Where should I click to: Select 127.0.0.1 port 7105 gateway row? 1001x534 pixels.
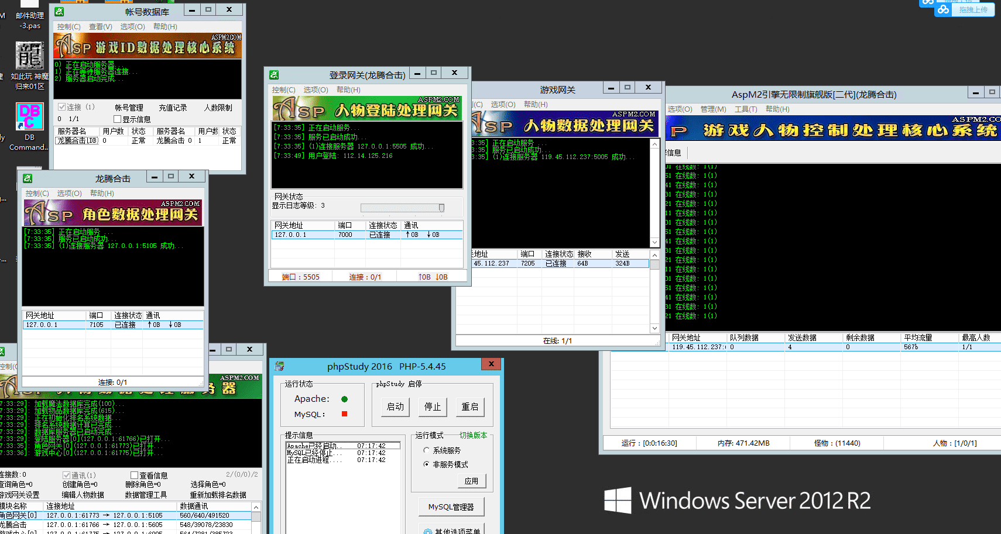pyautogui.click(x=113, y=325)
